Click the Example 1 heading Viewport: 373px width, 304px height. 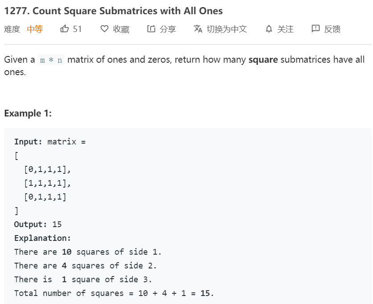coord(28,113)
